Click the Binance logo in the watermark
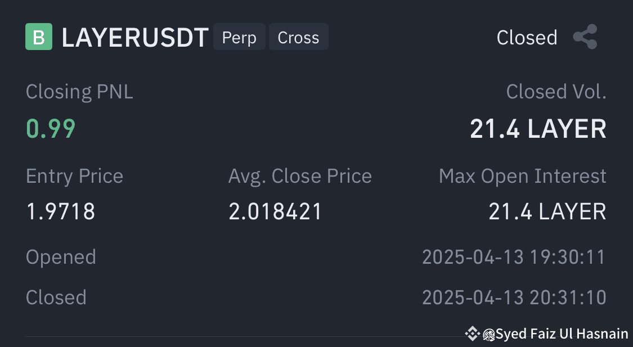Viewport: 633px width, 347px height. [472, 334]
